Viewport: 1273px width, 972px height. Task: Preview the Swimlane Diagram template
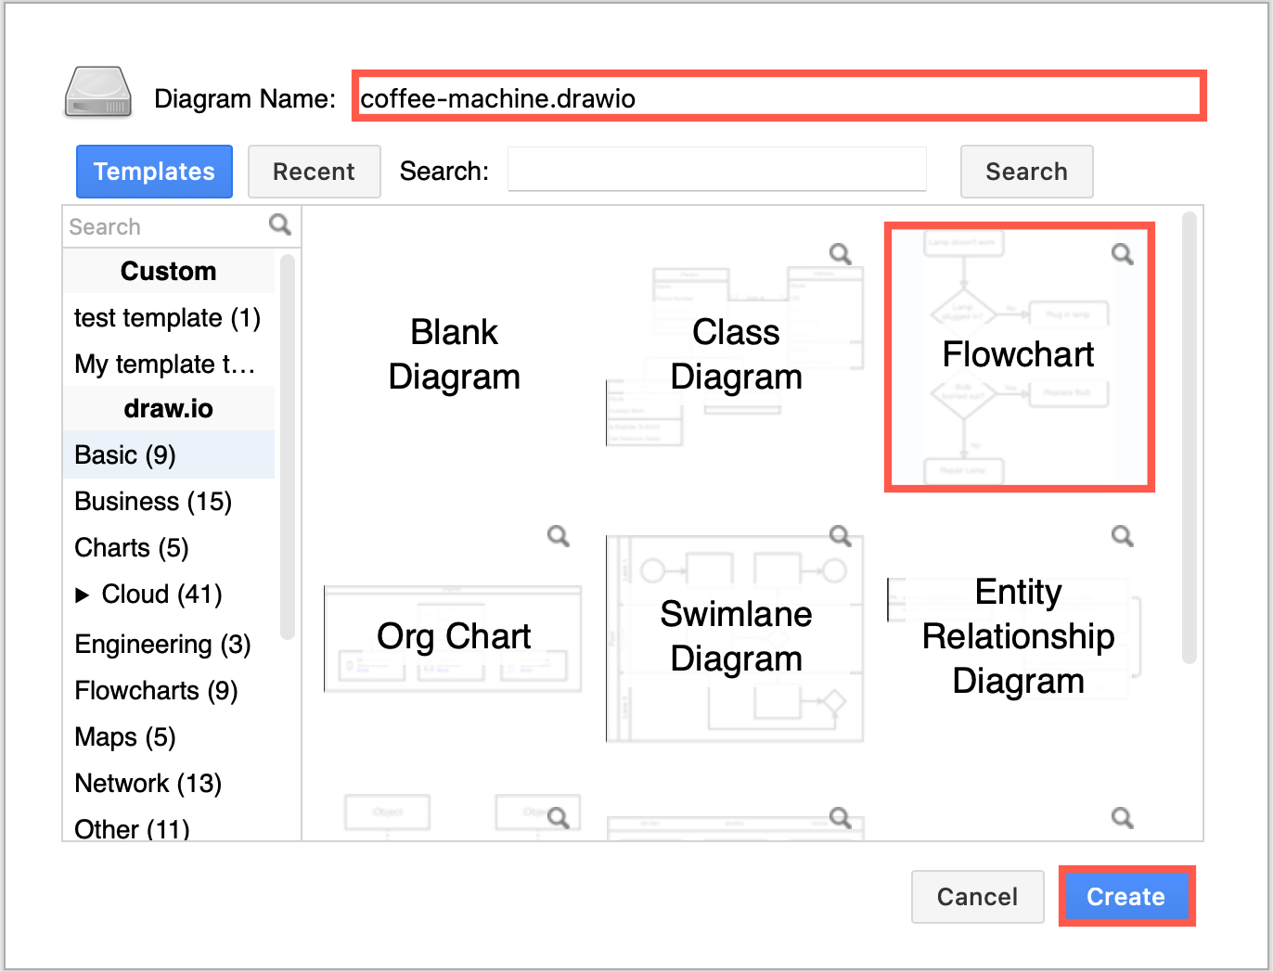(840, 535)
